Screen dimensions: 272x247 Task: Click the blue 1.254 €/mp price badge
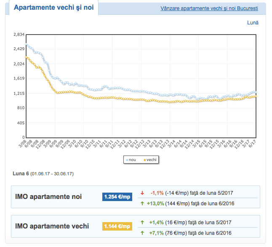(x=117, y=197)
